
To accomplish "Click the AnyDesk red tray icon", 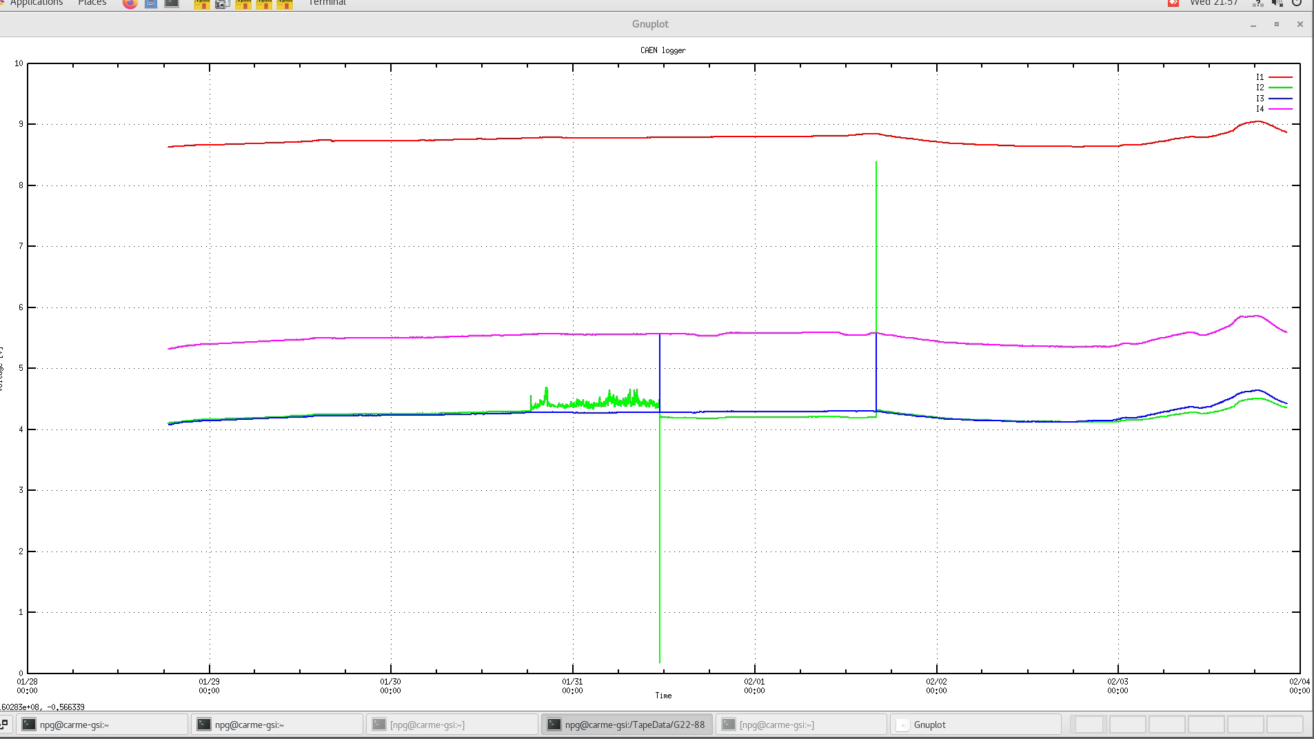I will [x=1173, y=3].
